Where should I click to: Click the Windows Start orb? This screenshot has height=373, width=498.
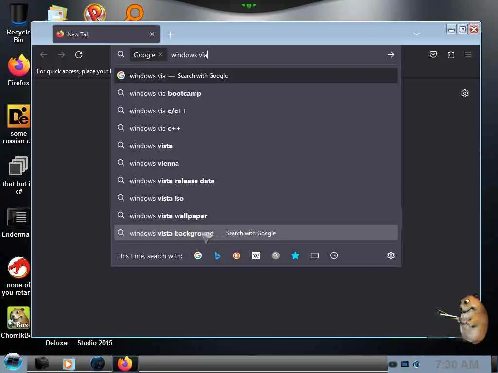pos(13,362)
